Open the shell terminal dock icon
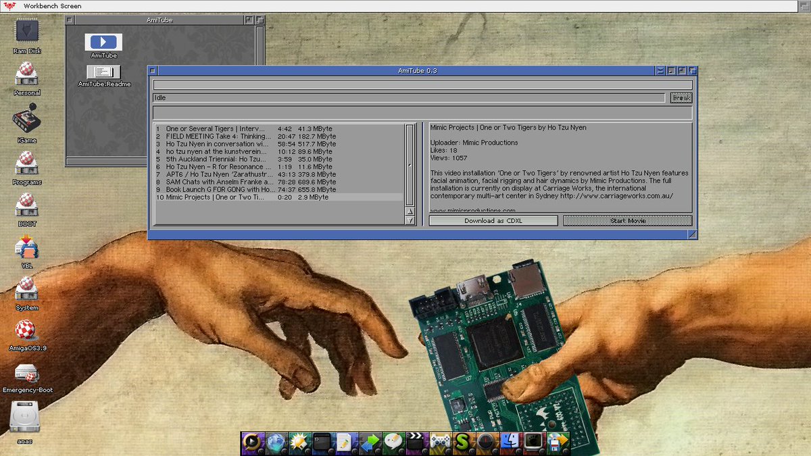811x456 pixels. pos(322,442)
